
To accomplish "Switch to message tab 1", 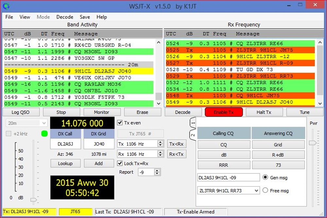I will (193, 122).
